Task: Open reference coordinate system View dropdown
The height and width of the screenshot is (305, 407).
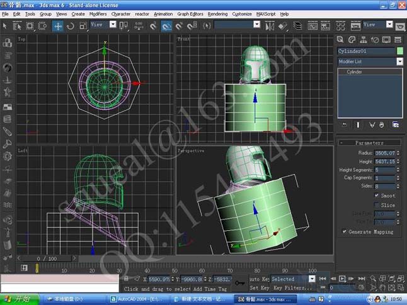Action: pos(113,25)
